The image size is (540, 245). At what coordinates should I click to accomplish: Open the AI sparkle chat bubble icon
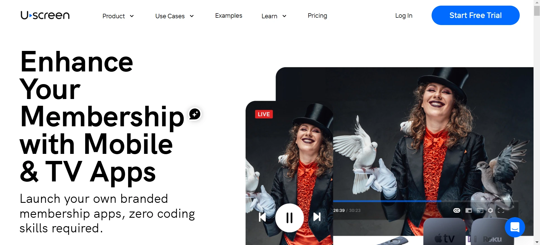coord(195,114)
